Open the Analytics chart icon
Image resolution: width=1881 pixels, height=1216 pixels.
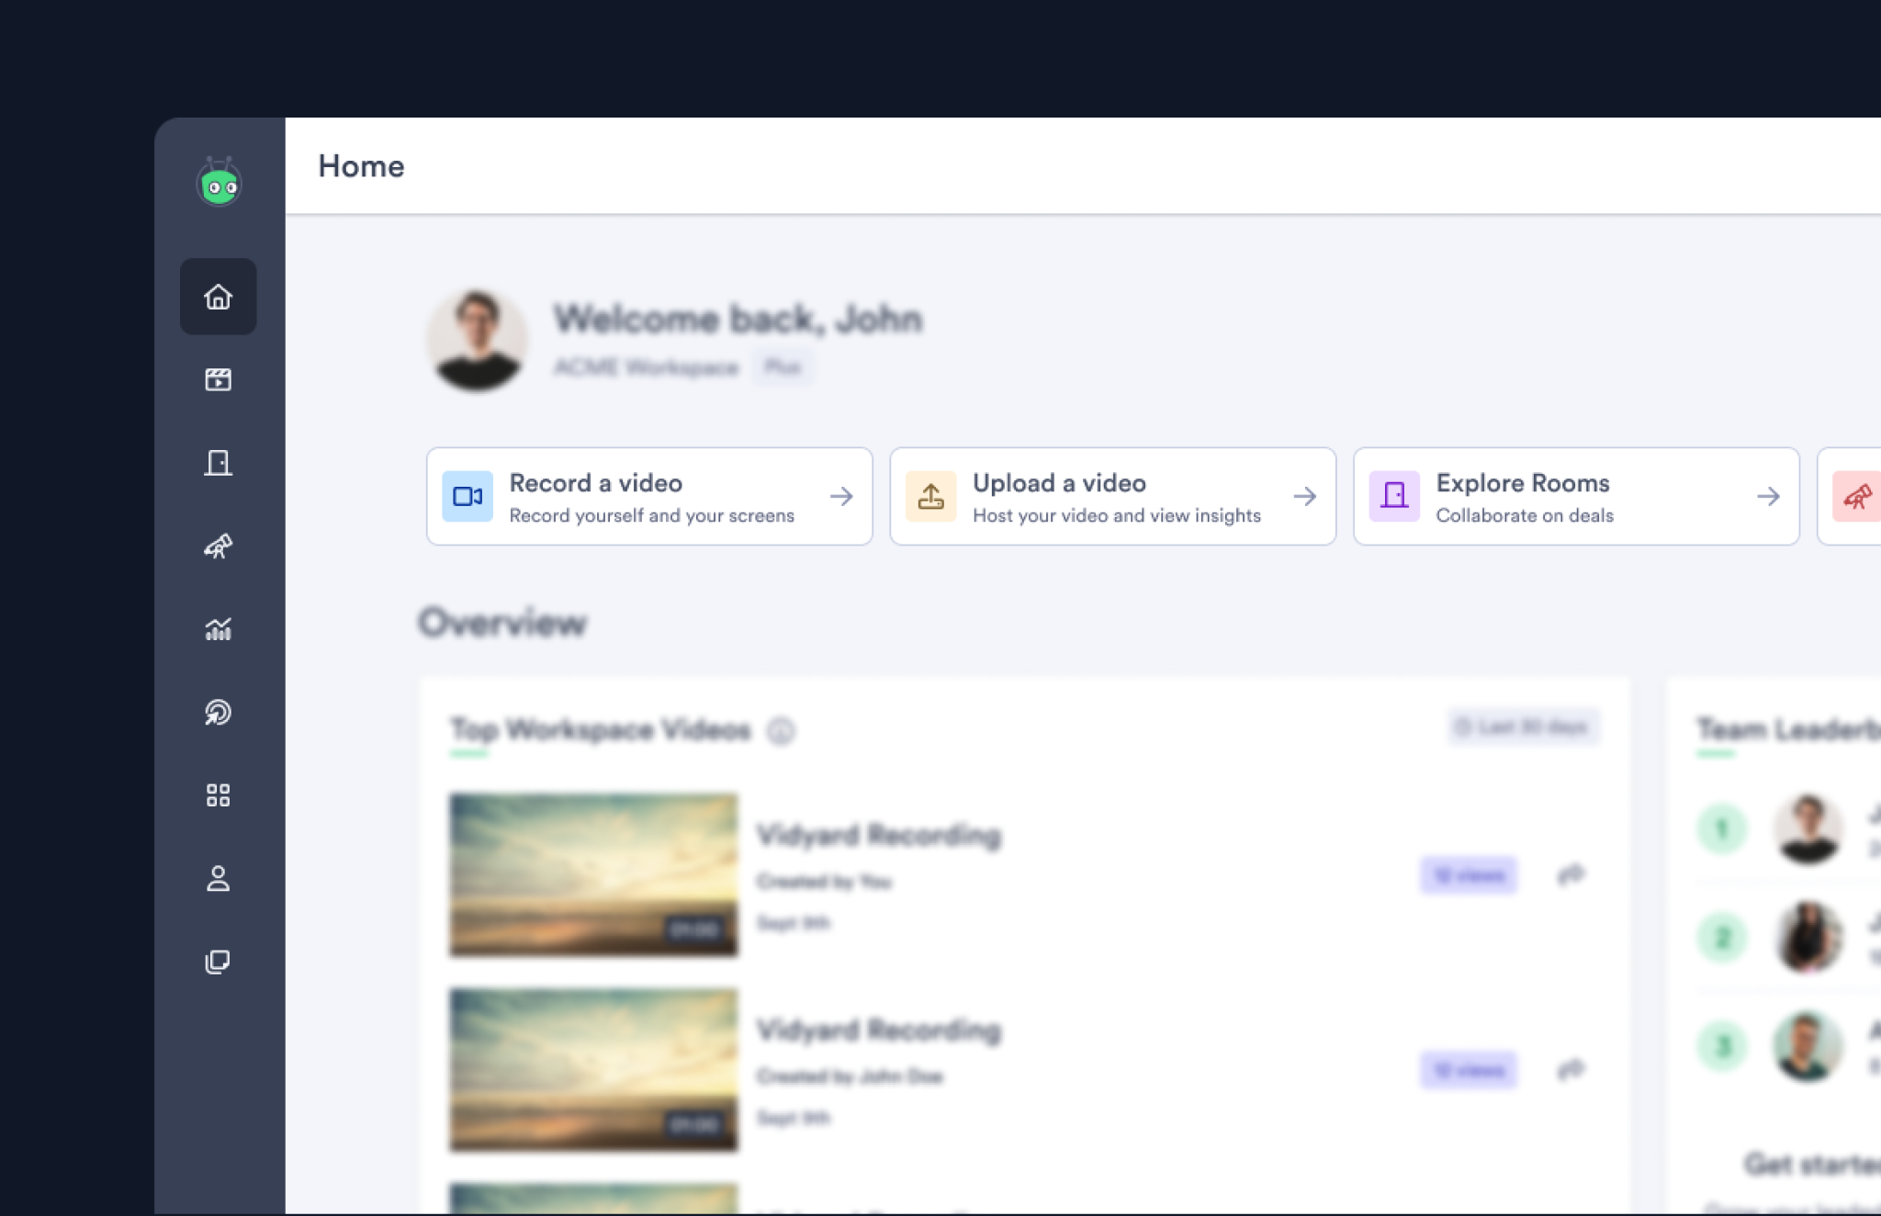pos(218,628)
